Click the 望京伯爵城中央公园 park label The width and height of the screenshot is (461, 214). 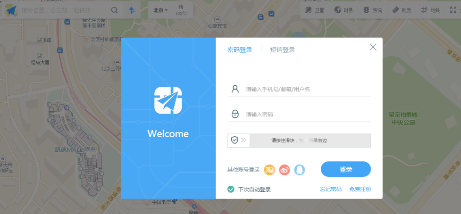coord(403,119)
